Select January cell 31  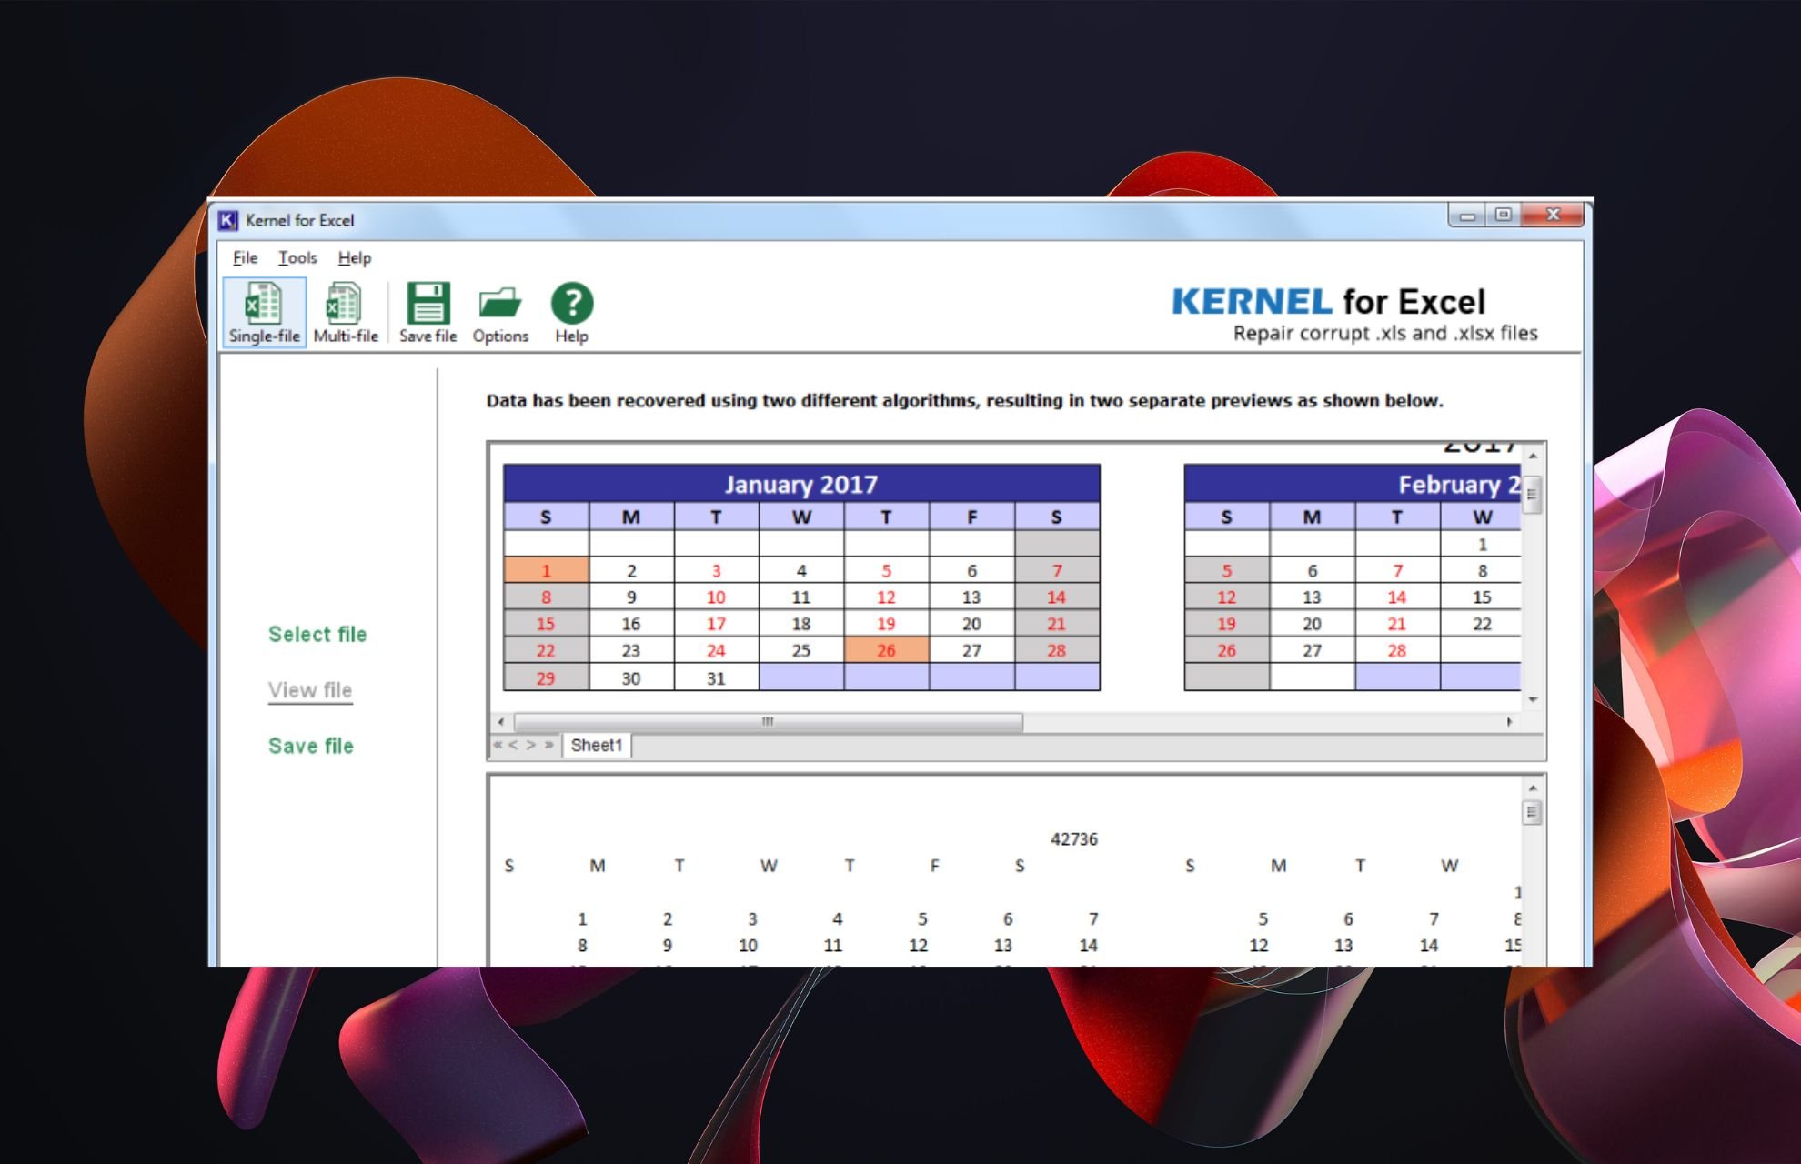point(717,678)
